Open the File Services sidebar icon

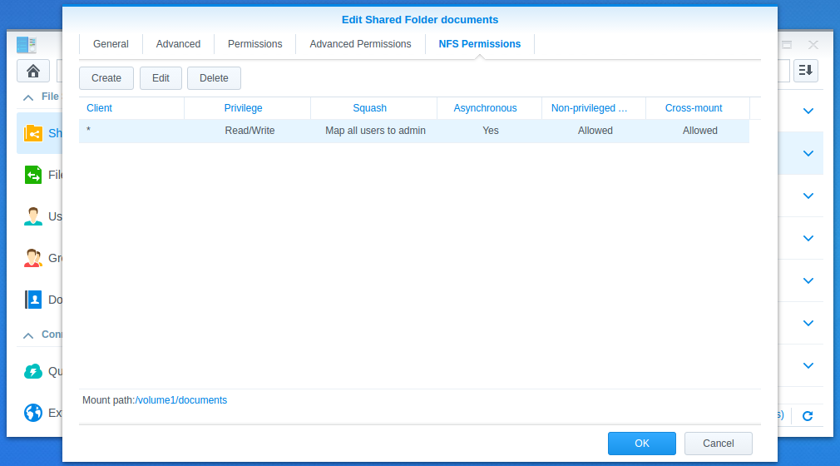coord(33,175)
